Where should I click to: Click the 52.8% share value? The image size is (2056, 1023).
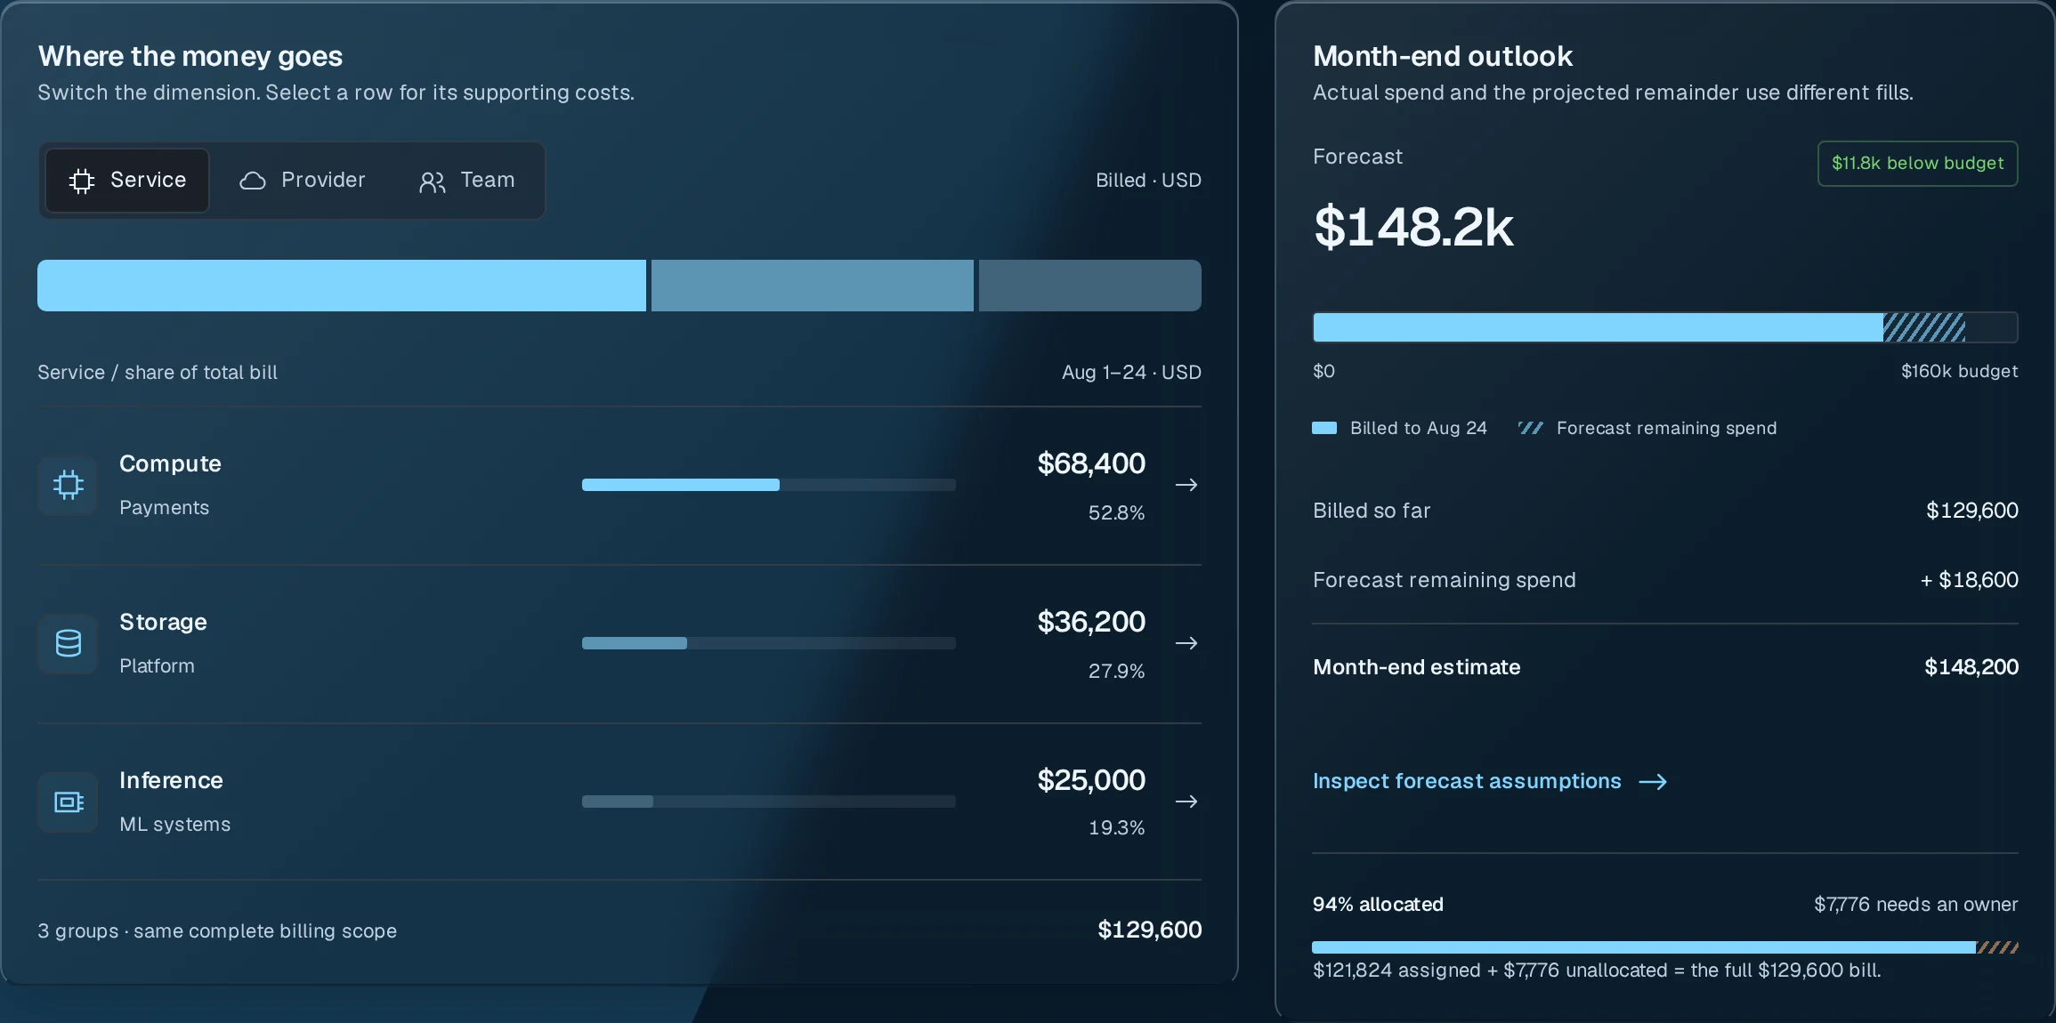tap(1116, 513)
